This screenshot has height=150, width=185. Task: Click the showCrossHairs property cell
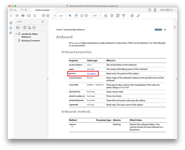coord(77,96)
